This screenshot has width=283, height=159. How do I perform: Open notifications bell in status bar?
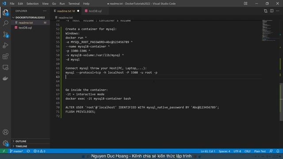278,151
